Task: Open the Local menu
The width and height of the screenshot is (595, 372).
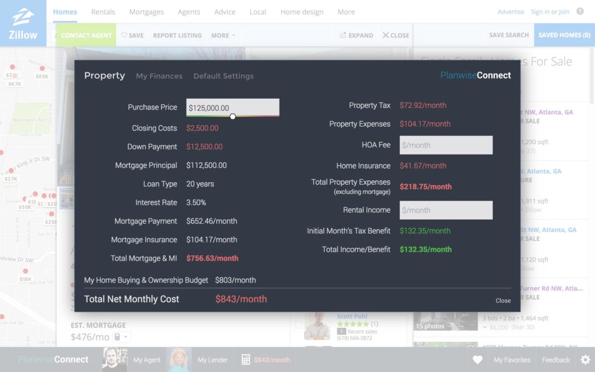Action: [x=258, y=12]
